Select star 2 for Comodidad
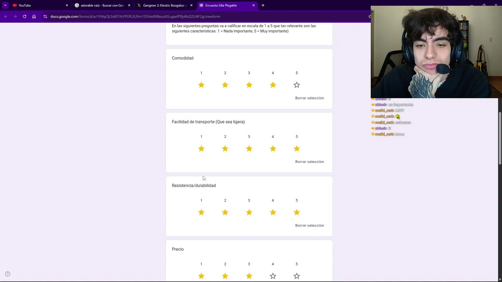 click(x=225, y=85)
